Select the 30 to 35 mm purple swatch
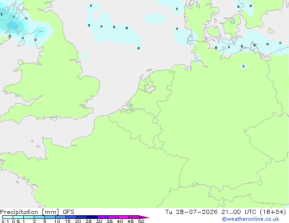Image resolution: width=289 pixels, height=223 pixels. pos(103,217)
